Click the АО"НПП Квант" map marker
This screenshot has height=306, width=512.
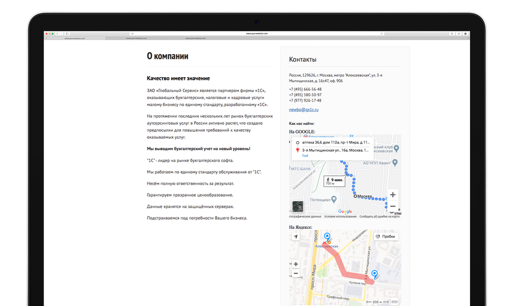[x=395, y=162]
